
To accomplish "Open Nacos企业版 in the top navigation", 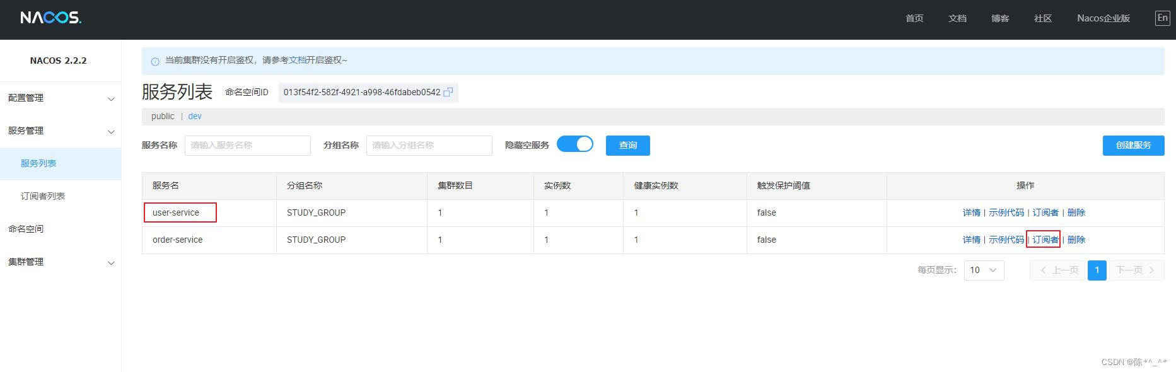I will [x=1103, y=18].
